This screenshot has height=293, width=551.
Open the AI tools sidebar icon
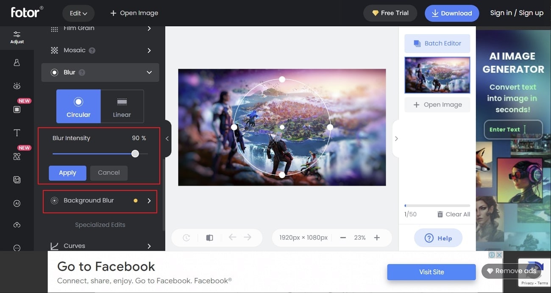tap(17, 204)
